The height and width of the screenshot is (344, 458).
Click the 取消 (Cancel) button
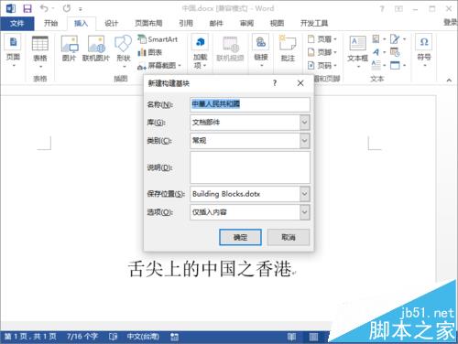tap(289, 237)
